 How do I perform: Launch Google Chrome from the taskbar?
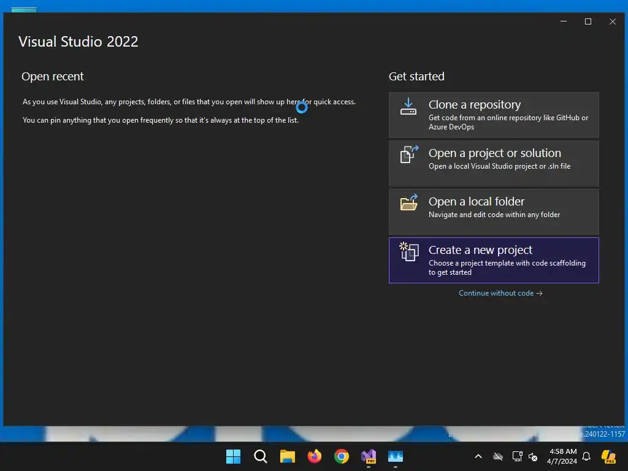(342, 456)
